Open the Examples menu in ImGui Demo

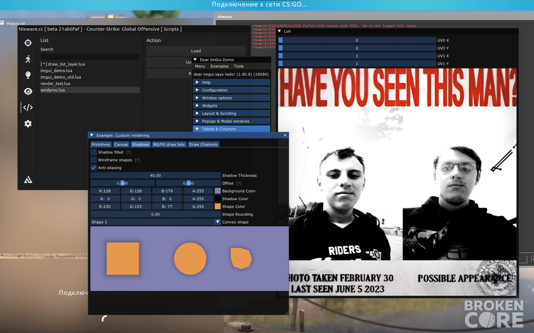219,66
